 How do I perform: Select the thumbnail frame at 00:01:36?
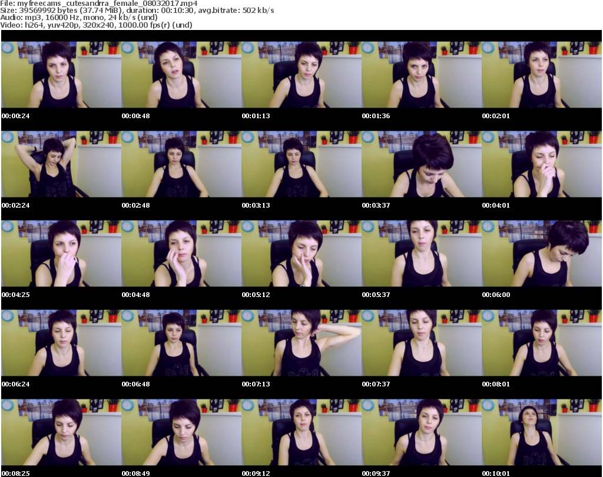click(422, 75)
